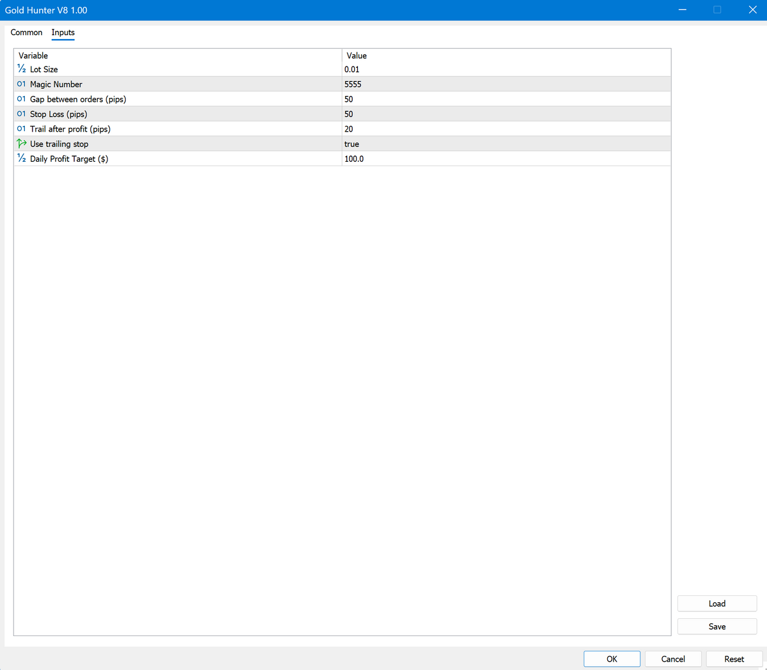Viewport: 767px width, 670px height.
Task: Save the current input settings
Action: pyautogui.click(x=717, y=627)
